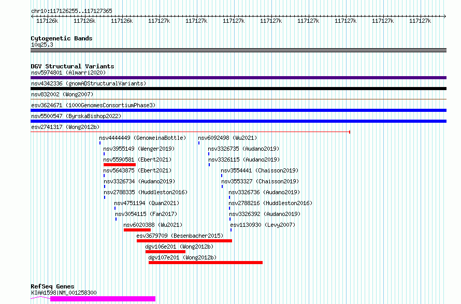
Task: Open the nsv6020388 (Wu2021) link
Action: tap(153, 225)
